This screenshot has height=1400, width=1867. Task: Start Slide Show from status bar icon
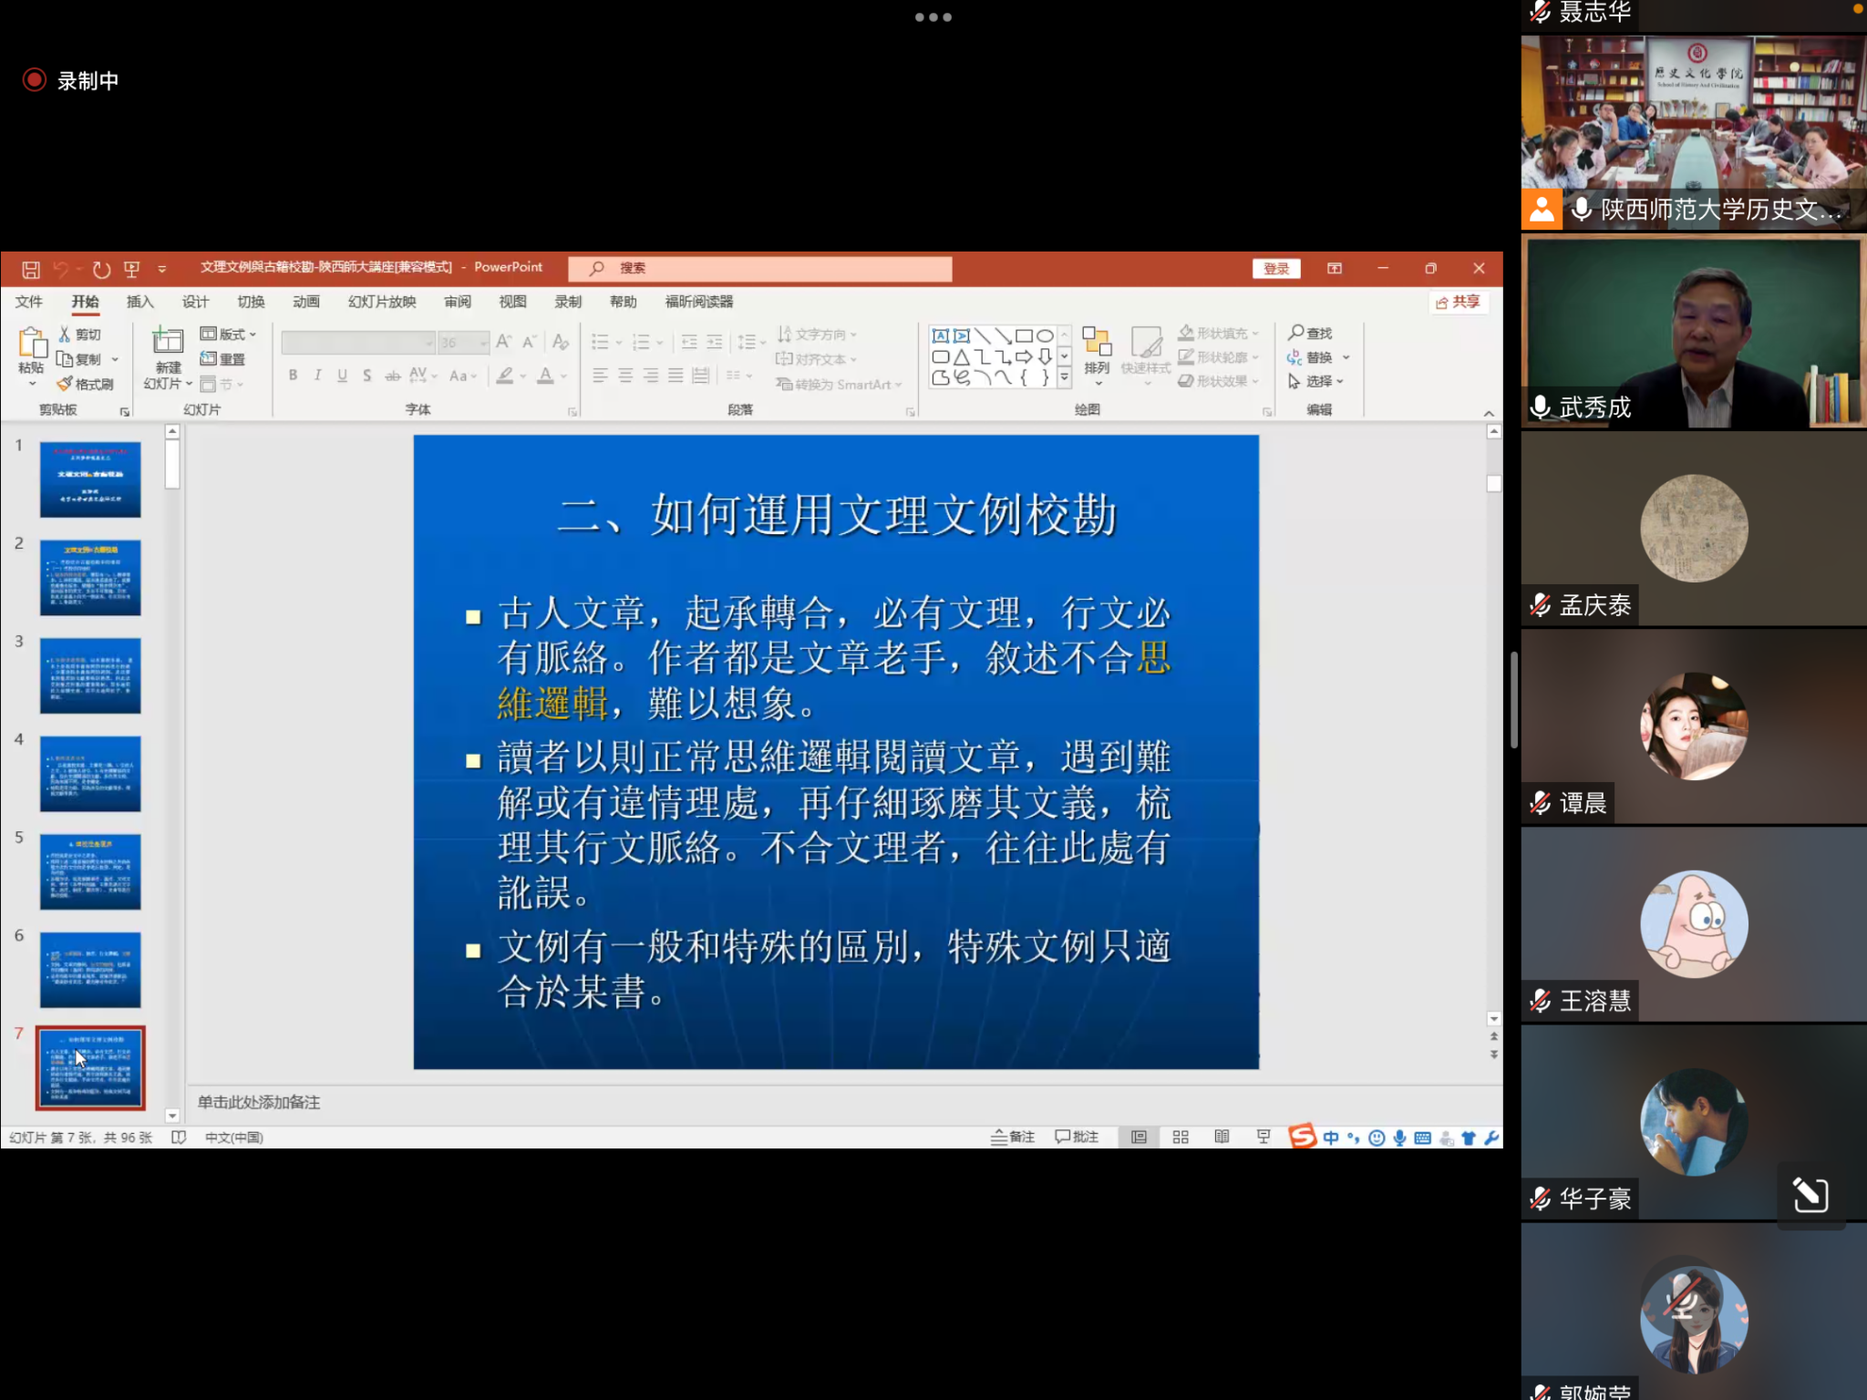pos(1264,1137)
